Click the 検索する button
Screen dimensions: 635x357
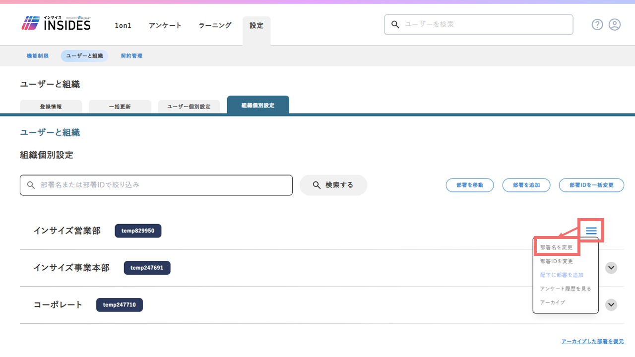pyautogui.click(x=333, y=185)
